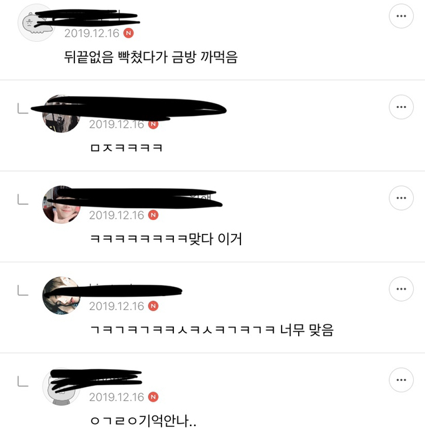Select the reply text ㅋㅋㅋㅋㅋㅋㅋㅋ맞다 이거

coord(166,239)
